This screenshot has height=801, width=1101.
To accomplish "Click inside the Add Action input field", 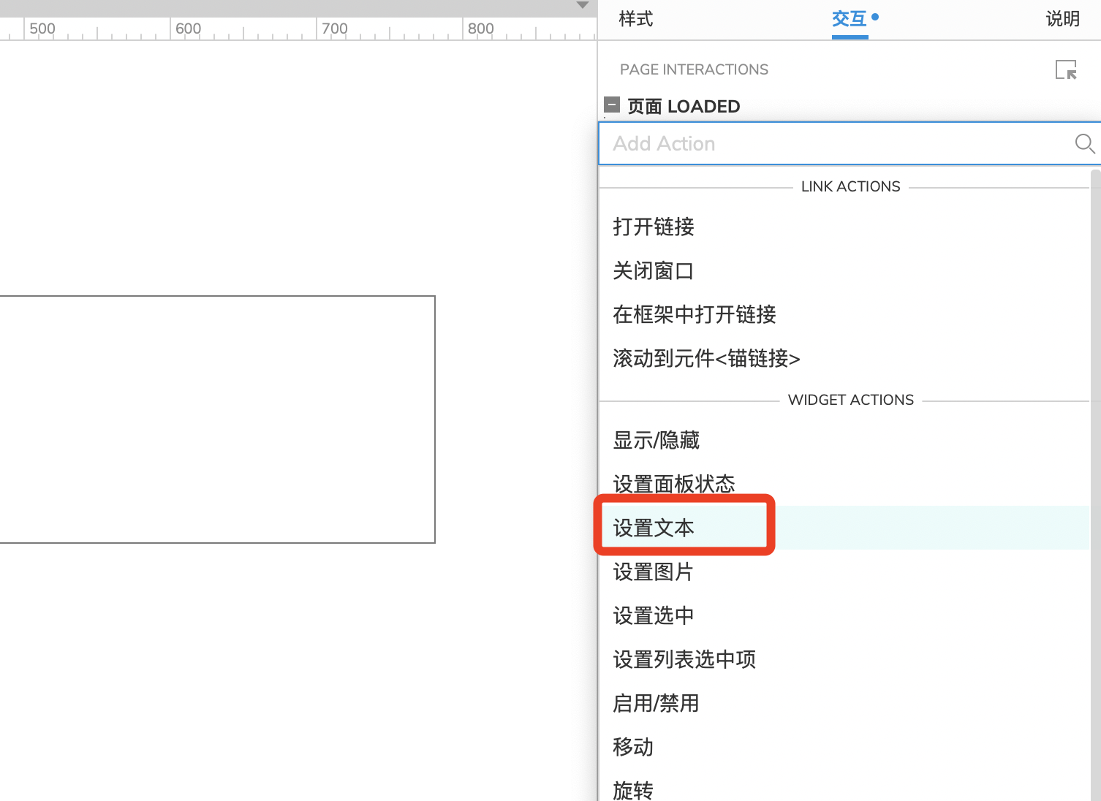I will [x=804, y=143].
